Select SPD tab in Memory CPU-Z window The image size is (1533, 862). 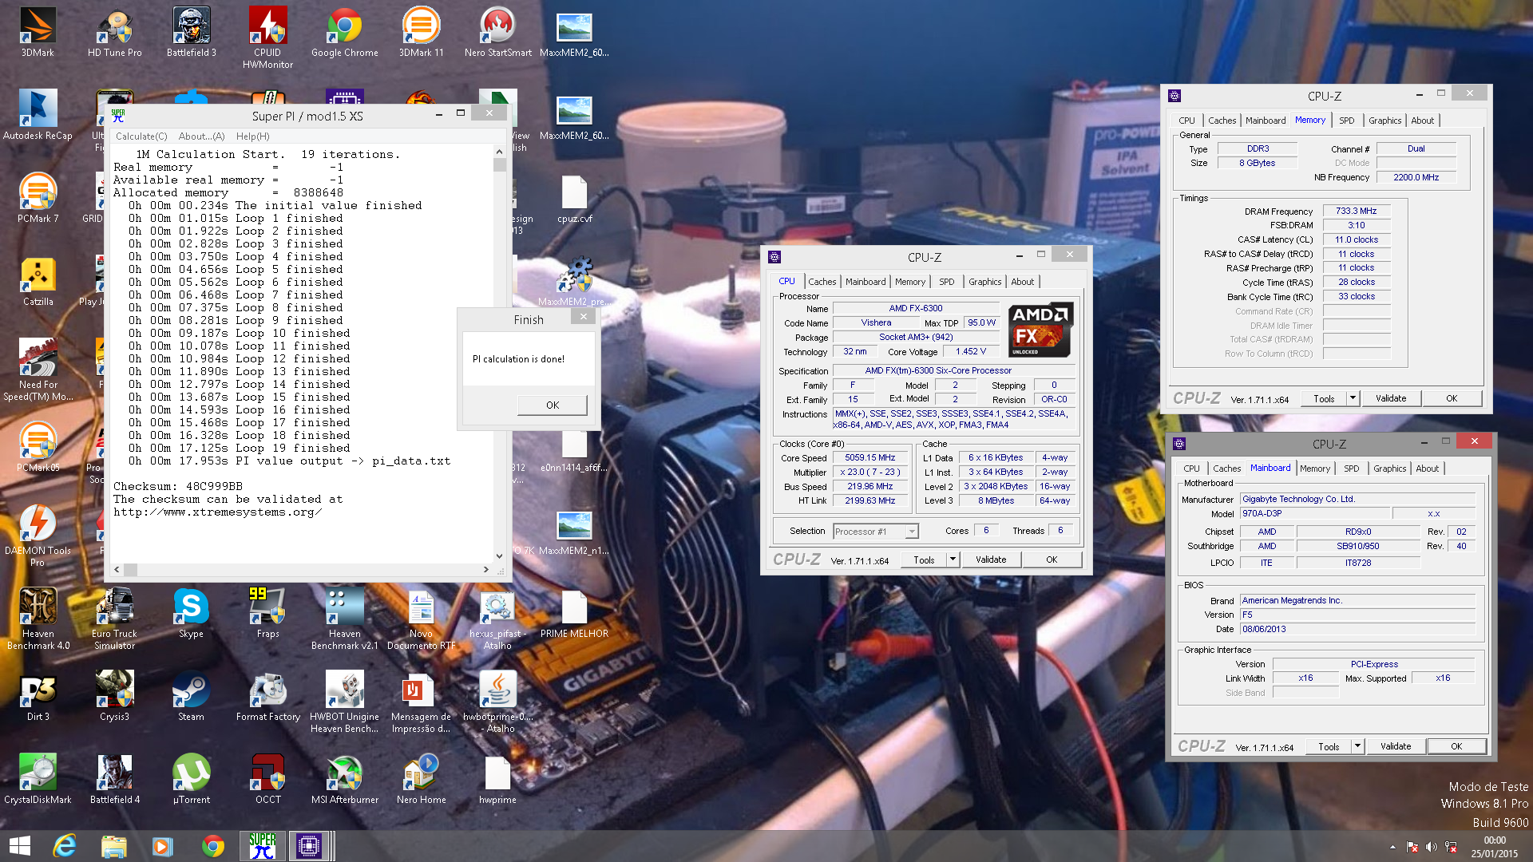click(x=1346, y=121)
